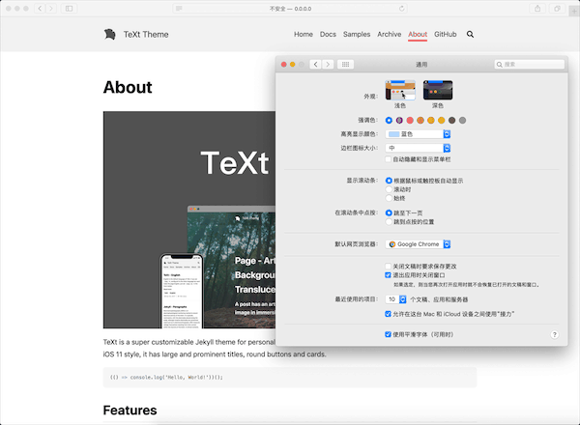580x425 pixels.
Task: Open the highlight color dropdown
Action: click(419, 134)
